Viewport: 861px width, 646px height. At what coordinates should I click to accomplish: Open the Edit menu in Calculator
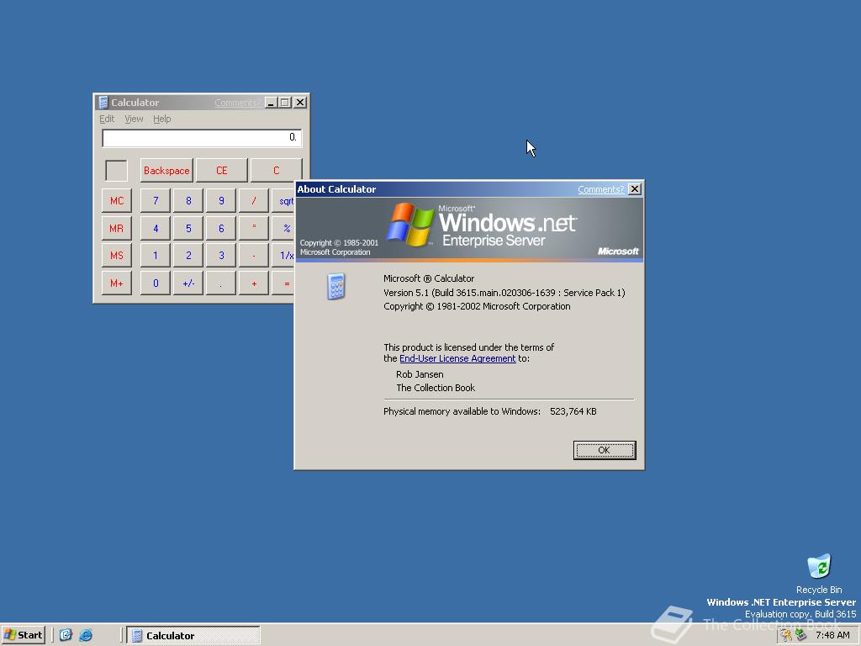107,119
